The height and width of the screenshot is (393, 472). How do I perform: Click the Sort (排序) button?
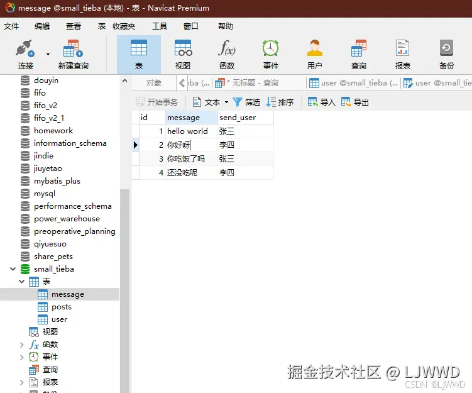[x=280, y=102]
